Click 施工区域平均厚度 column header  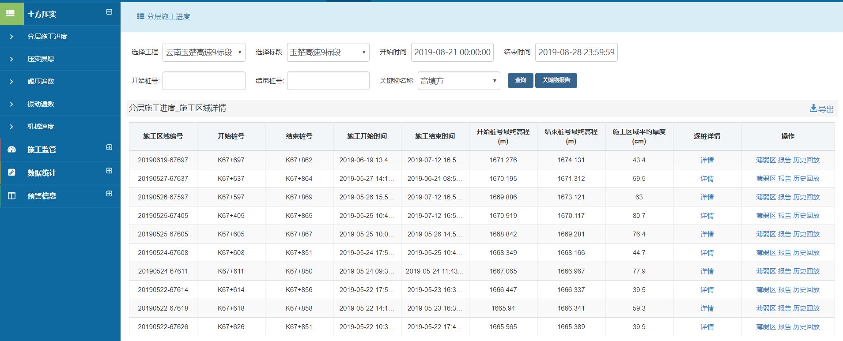[x=639, y=136]
